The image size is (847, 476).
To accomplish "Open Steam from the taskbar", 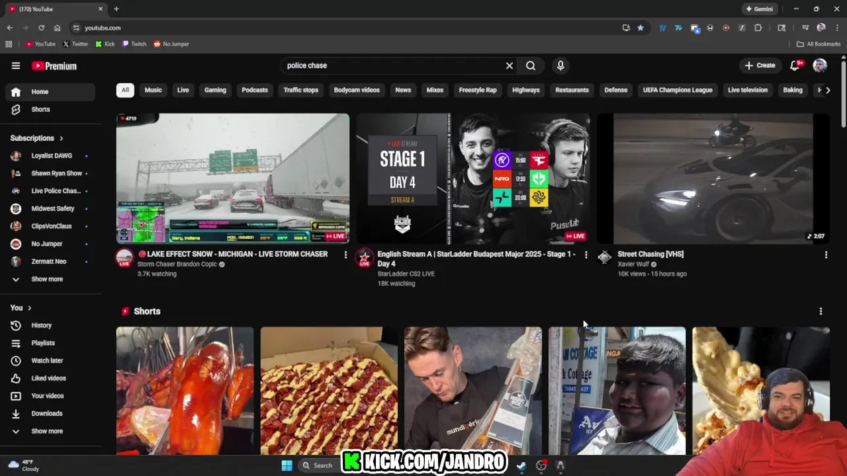I will point(521,465).
